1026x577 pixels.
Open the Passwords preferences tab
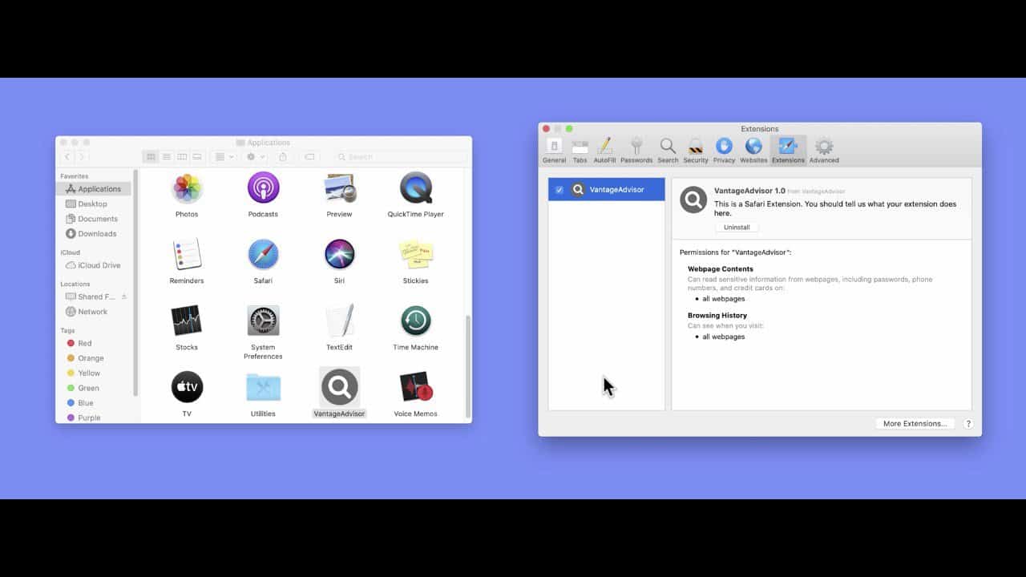[x=636, y=150]
